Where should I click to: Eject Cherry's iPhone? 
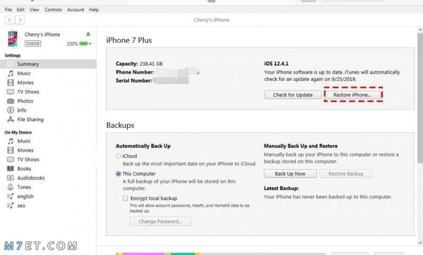point(88,34)
